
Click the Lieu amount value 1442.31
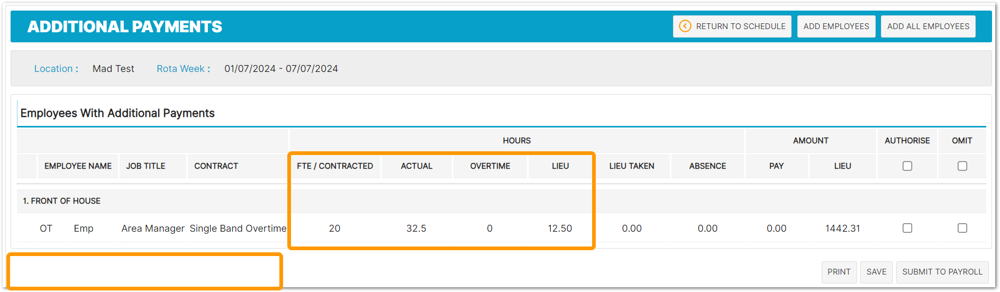click(842, 229)
